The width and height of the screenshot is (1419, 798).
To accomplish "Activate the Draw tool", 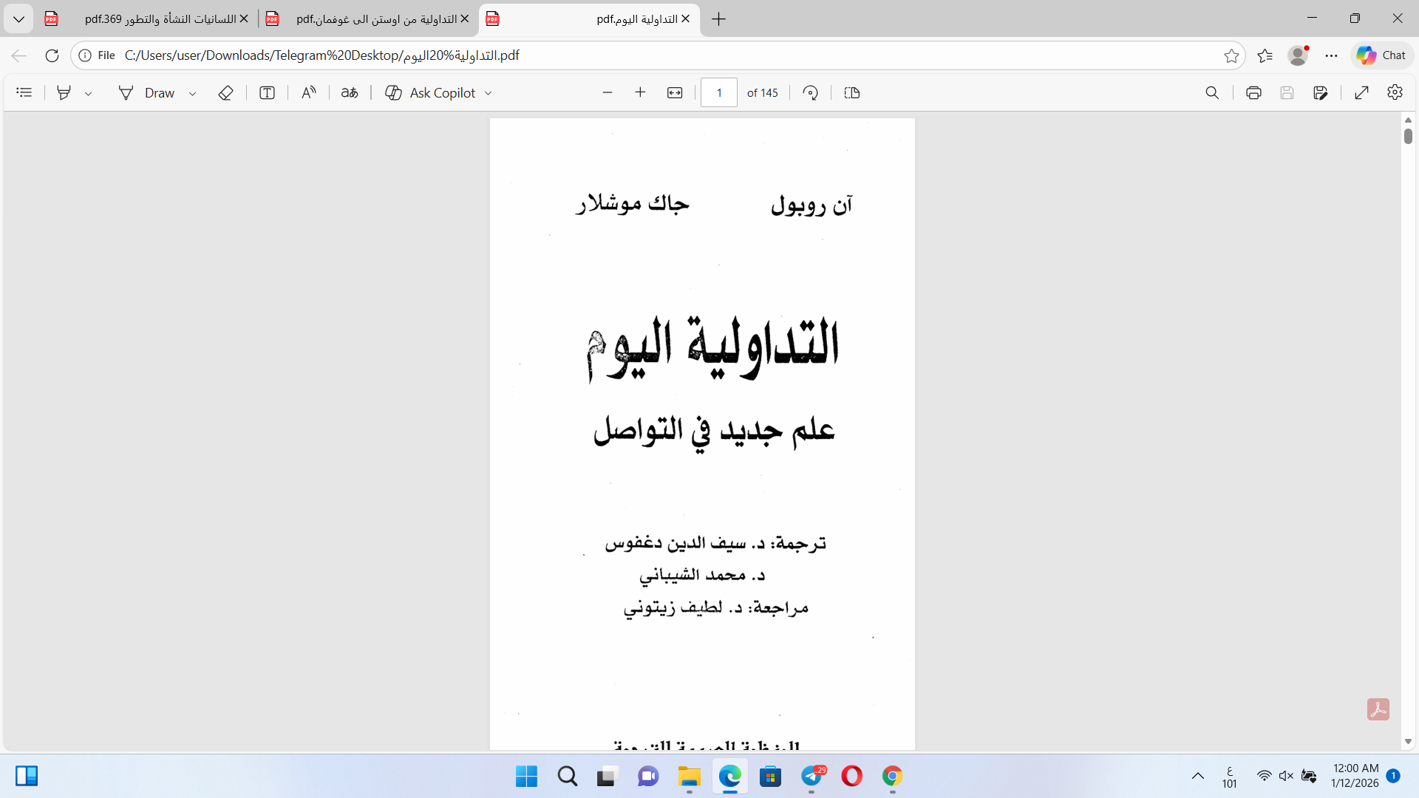I will (146, 92).
